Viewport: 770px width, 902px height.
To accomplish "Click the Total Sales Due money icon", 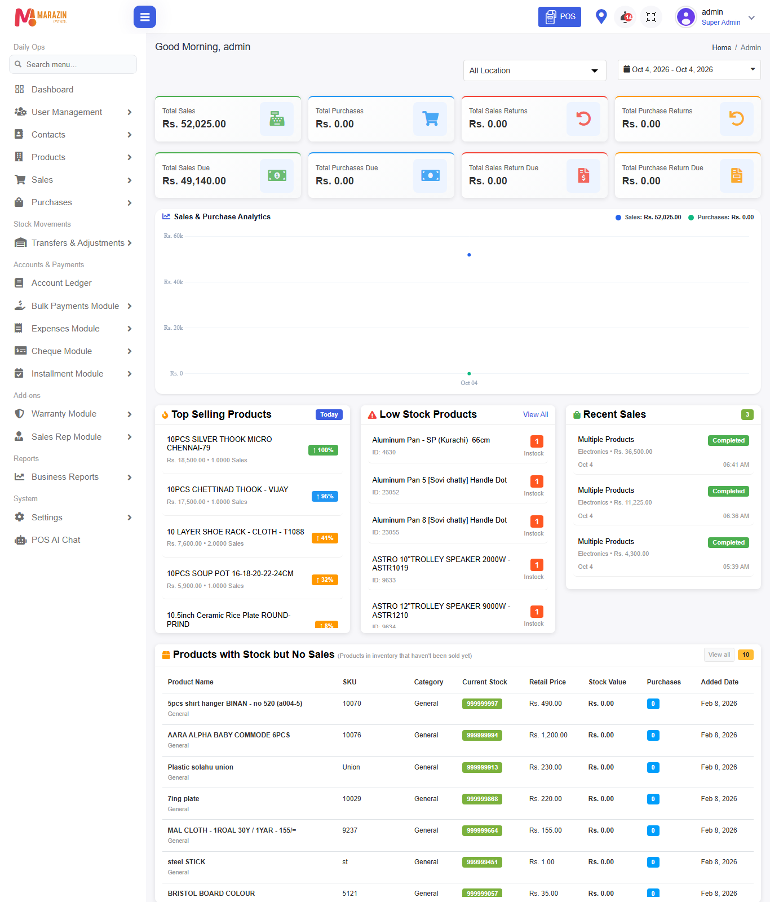I will [x=277, y=176].
